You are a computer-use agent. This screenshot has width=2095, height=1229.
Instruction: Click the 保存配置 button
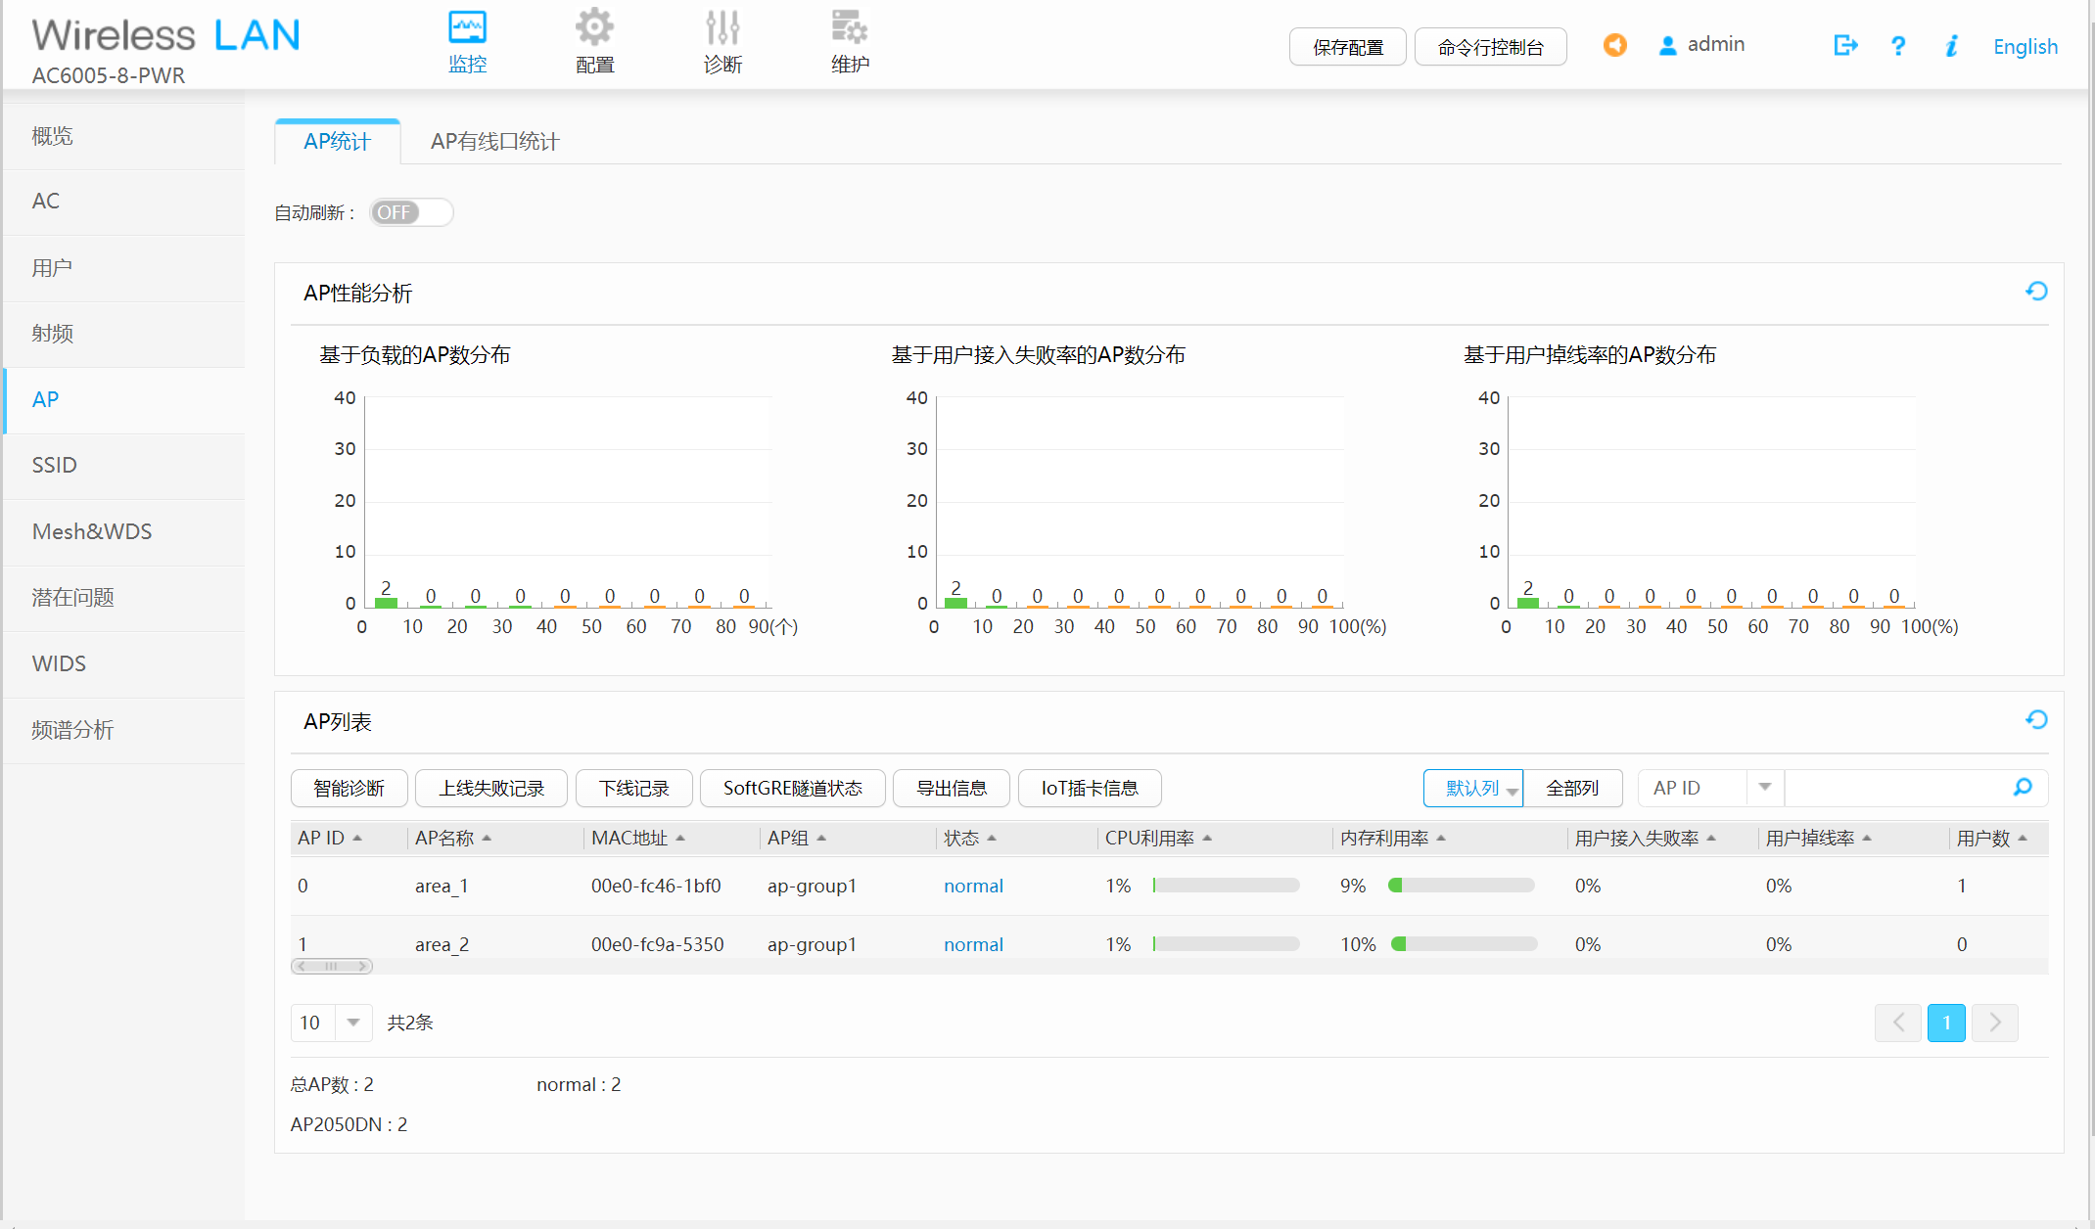(1348, 47)
